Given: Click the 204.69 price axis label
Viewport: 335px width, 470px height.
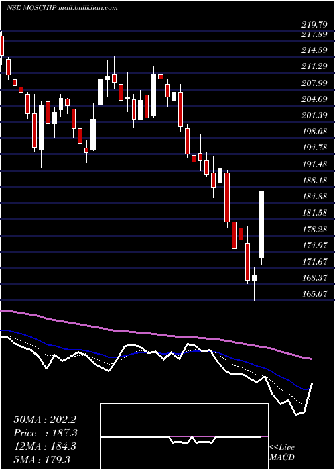Looking at the screenshot, I should 314,99.
